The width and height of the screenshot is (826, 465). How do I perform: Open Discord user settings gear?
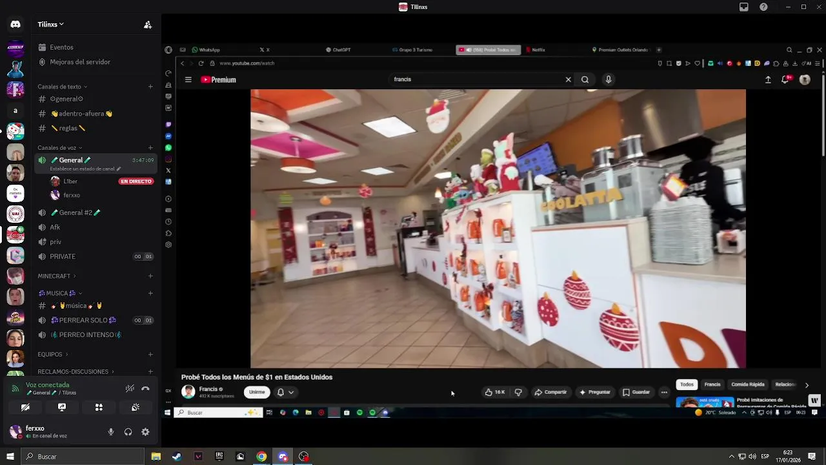click(x=145, y=432)
